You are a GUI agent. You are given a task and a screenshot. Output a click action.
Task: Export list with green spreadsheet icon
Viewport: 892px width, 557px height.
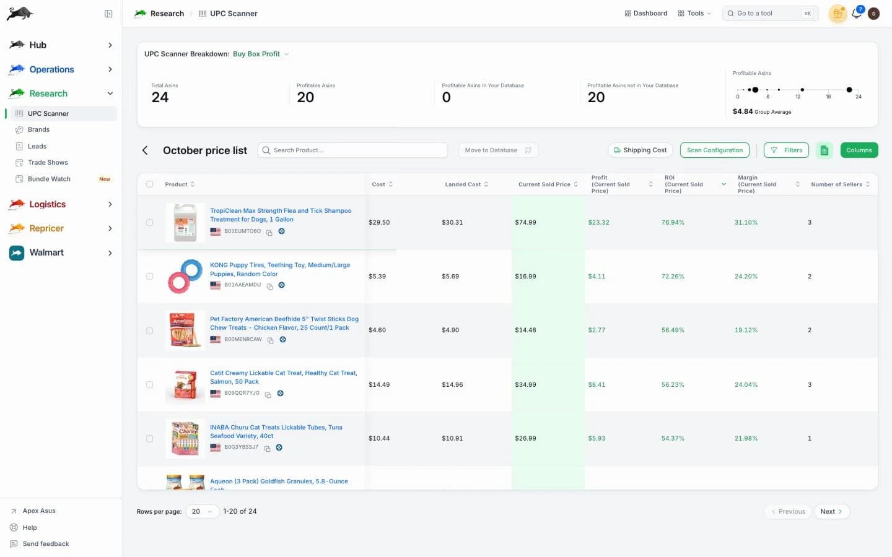824,150
